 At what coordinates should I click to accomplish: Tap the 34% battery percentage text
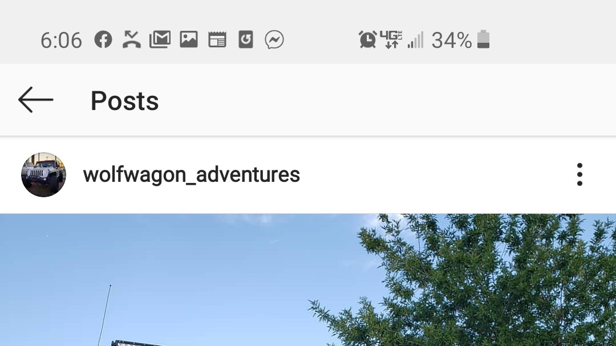coord(452,40)
